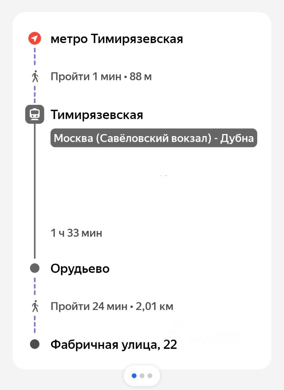Image resolution: width=284 pixels, height=390 pixels.
Task: Click the red navigation arrow start icon
Action: click(x=35, y=39)
